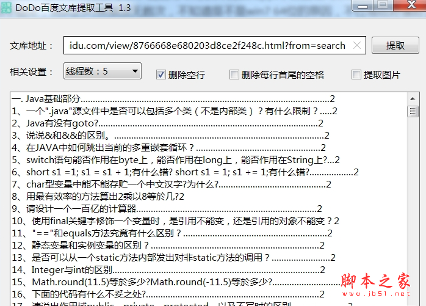Click line 4、在JAVA中如何跳出当前的多重嵌套循环

(168, 148)
